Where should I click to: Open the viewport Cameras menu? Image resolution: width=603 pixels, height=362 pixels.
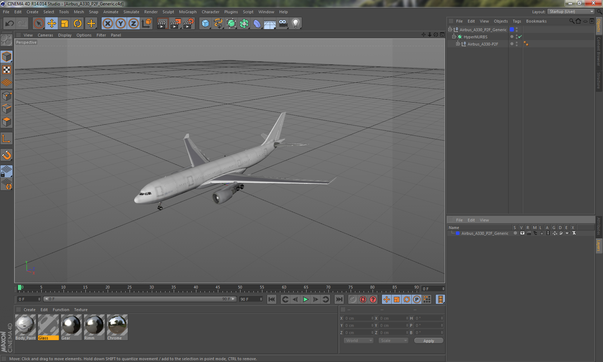(x=45, y=35)
